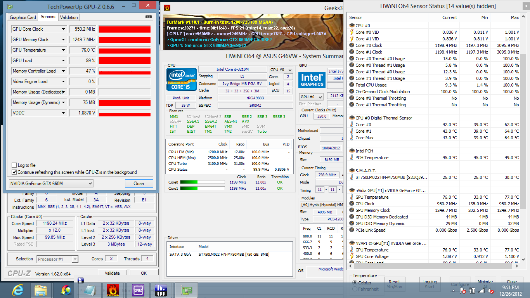Expand the GPU Core Clock sensor dropdown
This screenshot has height=298, width=530.
click(64, 29)
